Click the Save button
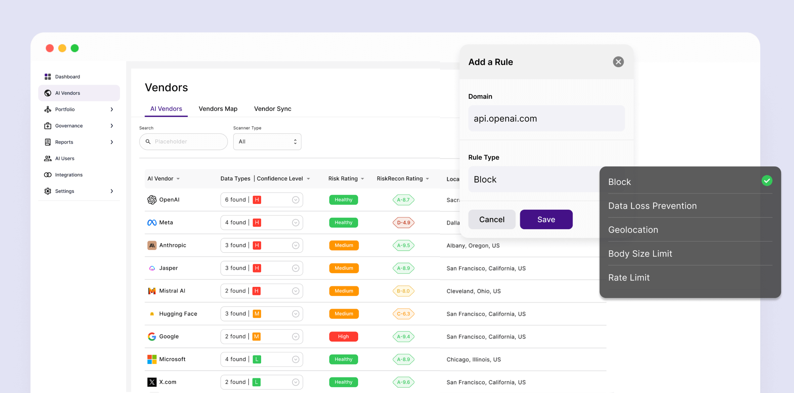794x393 pixels. pos(546,219)
